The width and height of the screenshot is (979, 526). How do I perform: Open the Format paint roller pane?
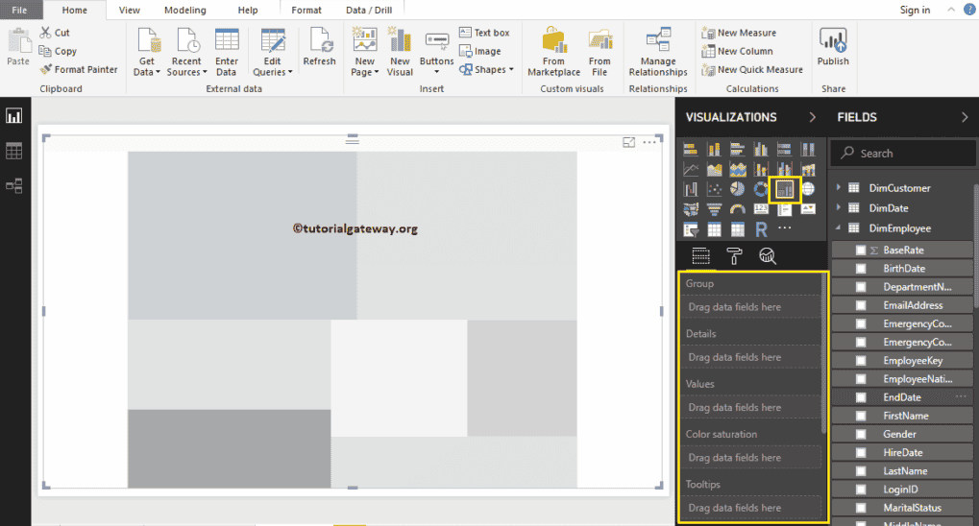(734, 256)
